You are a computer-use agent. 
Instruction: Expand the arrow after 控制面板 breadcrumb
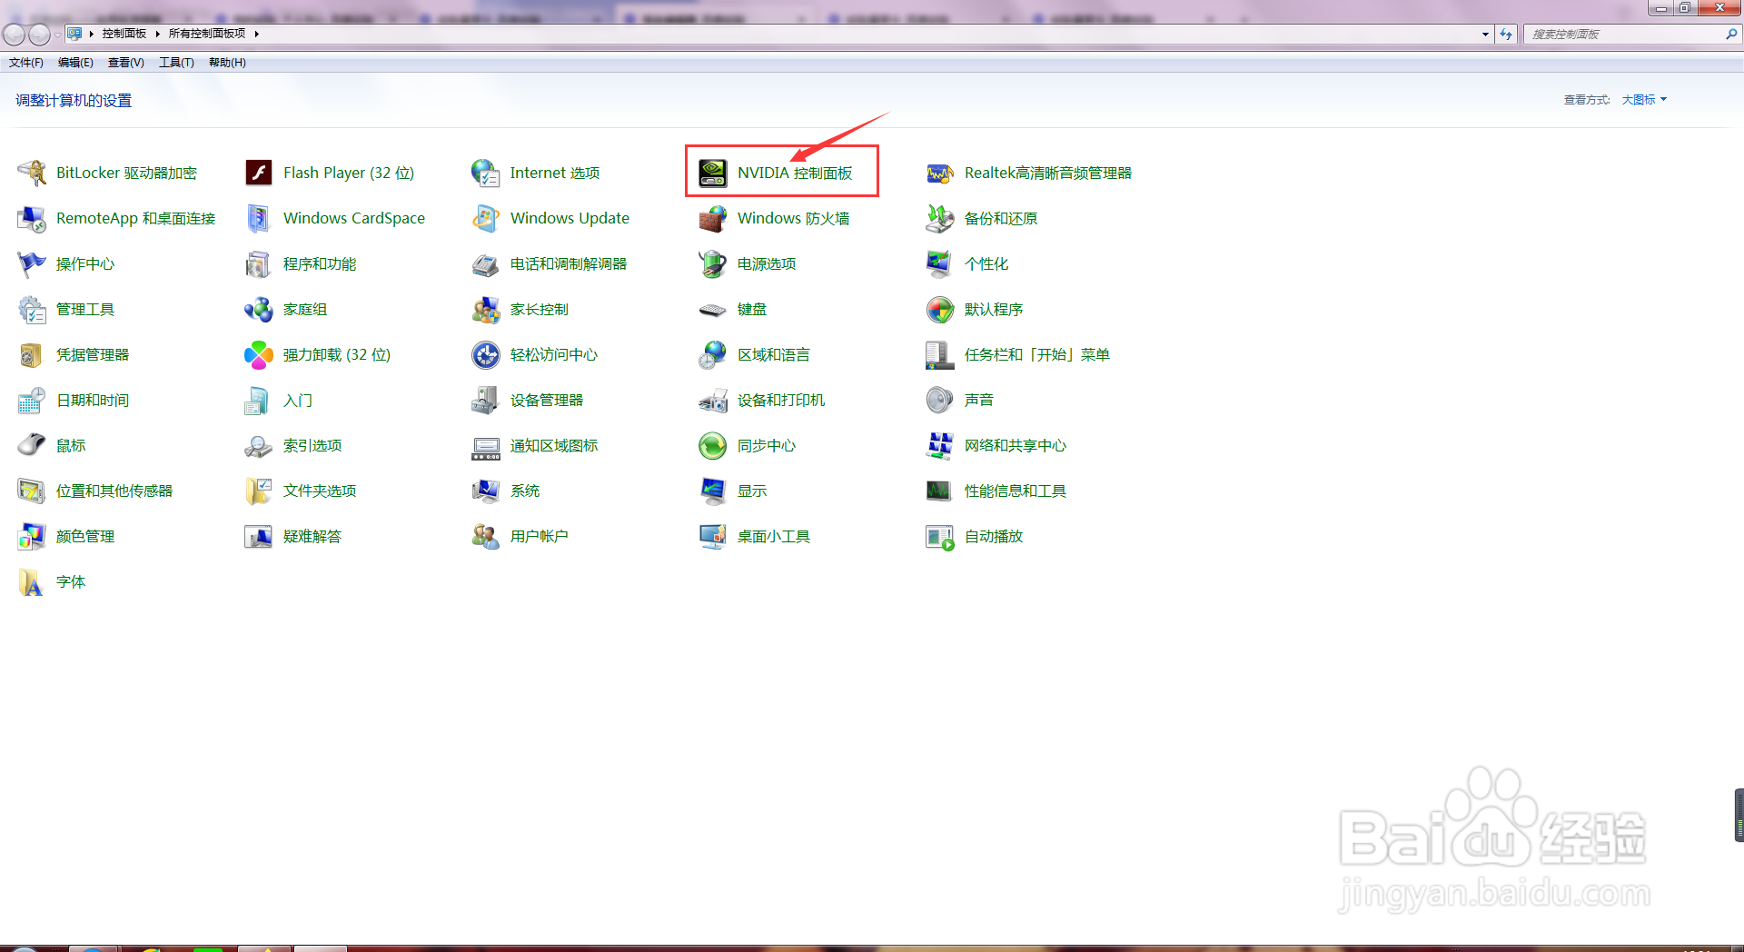tap(157, 34)
